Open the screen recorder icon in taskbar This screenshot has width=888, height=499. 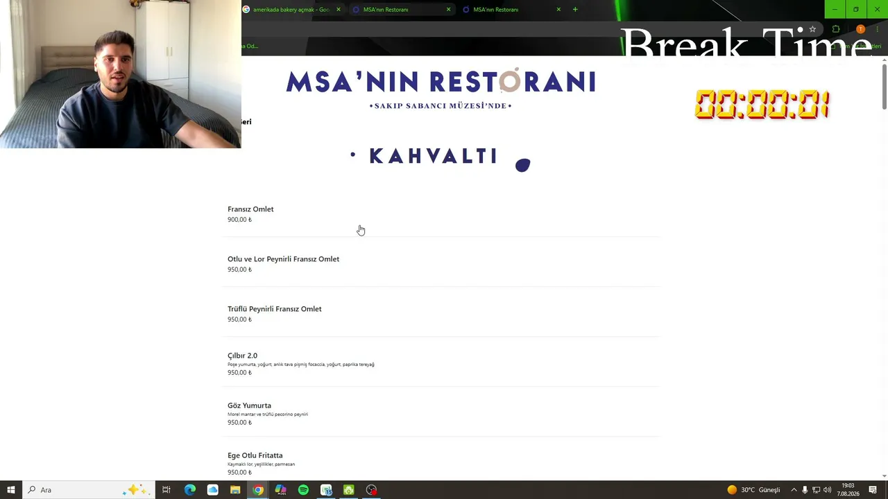click(x=372, y=490)
